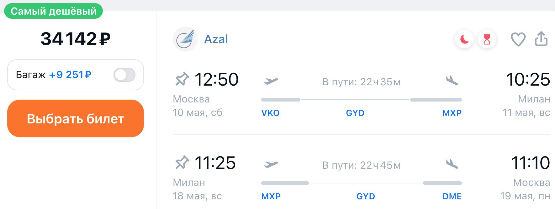
Task: Click the red hourglass layover icon
Action: 487,39
